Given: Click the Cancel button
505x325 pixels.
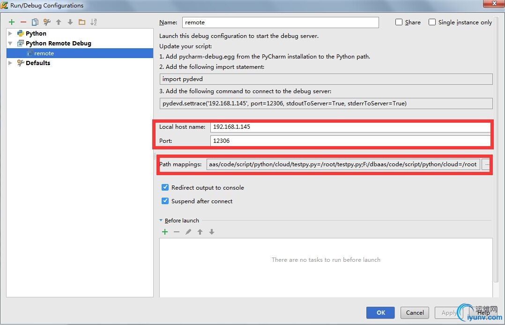Looking at the screenshot, I should click(415, 312).
